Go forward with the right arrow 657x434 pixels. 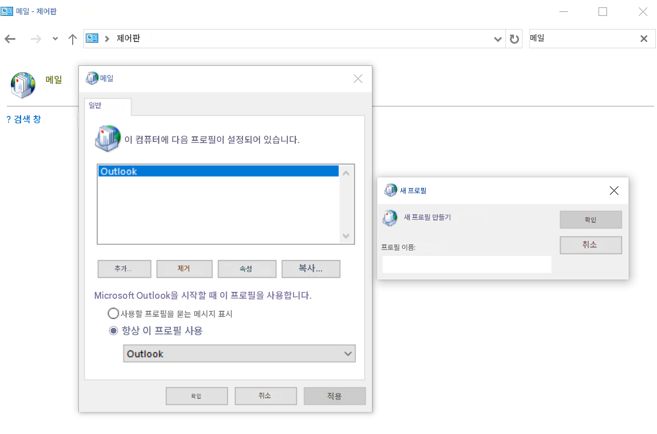tap(36, 39)
